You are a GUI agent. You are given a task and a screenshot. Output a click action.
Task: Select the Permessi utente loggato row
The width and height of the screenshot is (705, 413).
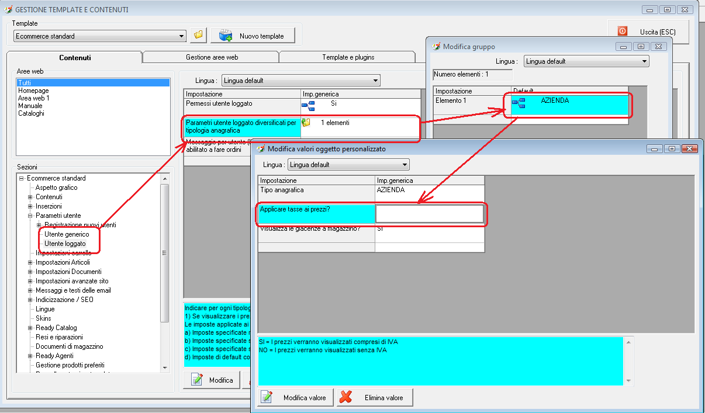click(x=302, y=107)
